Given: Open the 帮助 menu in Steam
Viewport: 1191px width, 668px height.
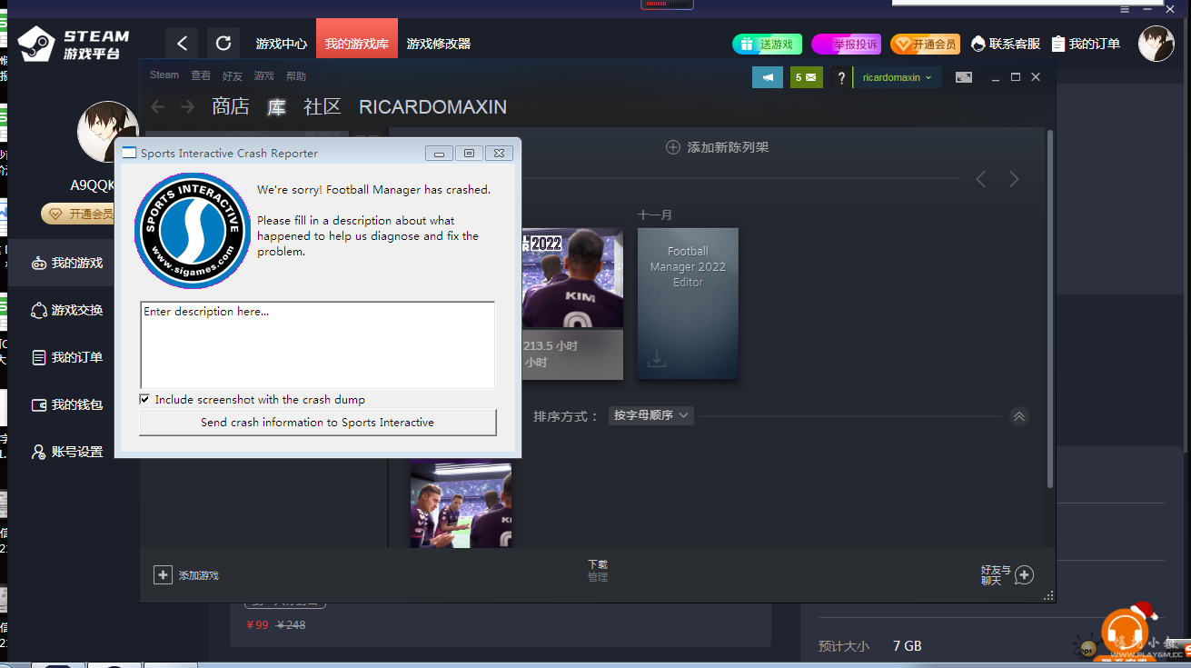Looking at the screenshot, I should pos(296,75).
